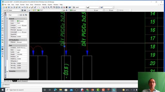Click the Save icon in toolbar
The height and width of the screenshot is (92, 165).
(9, 7)
